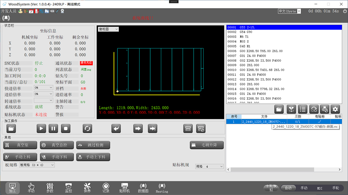Open the 俯视图 view dropdown
Viewport: 348px width, 195px height.
coord(108,29)
